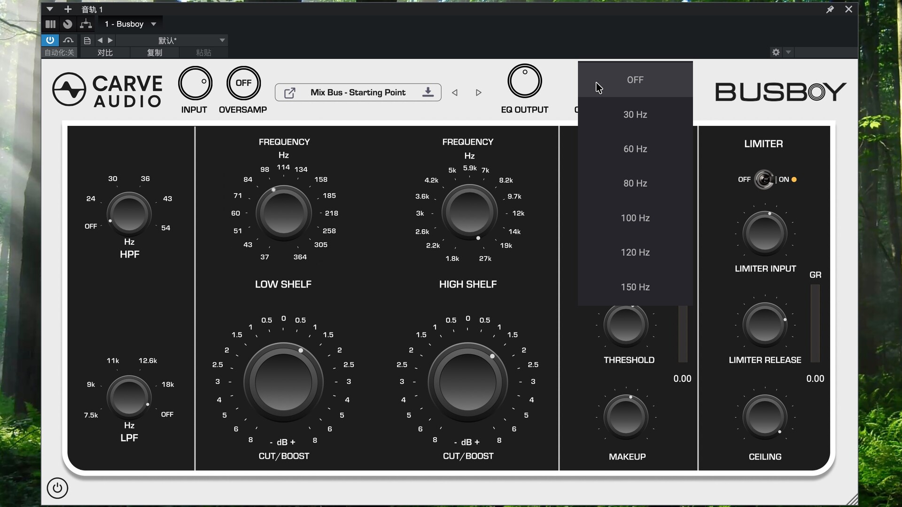
Task: Choose the OFF option in the list
Action: [635, 80]
